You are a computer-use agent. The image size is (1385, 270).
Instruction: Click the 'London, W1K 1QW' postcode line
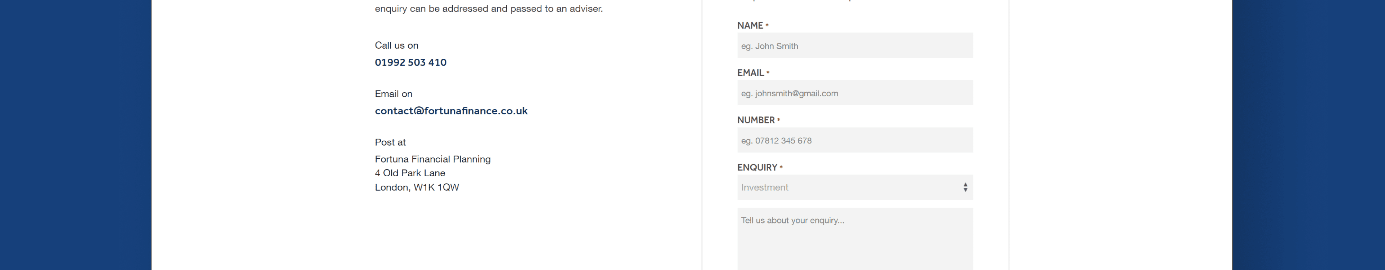point(417,188)
